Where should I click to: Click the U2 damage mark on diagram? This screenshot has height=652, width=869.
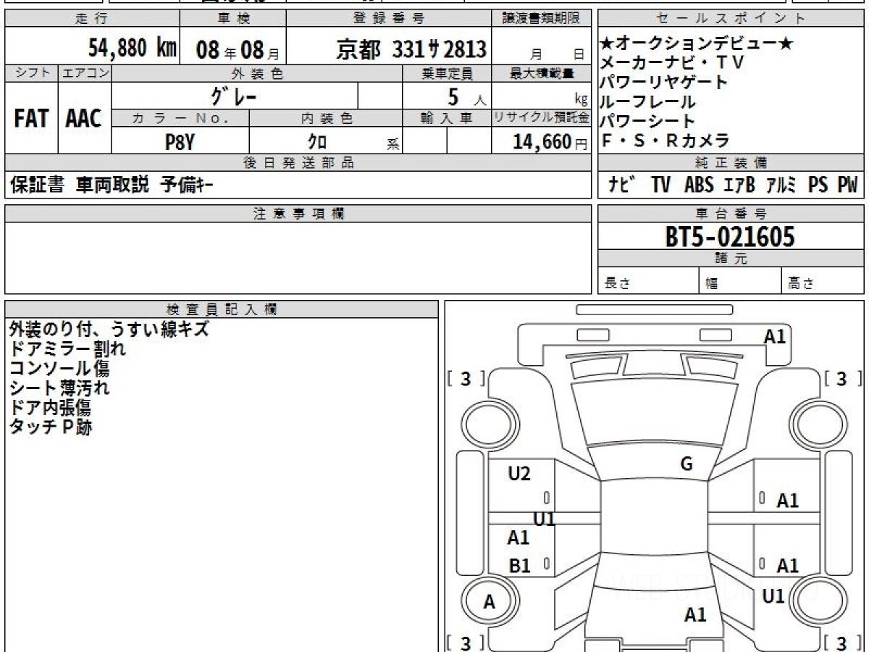click(x=519, y=475)
